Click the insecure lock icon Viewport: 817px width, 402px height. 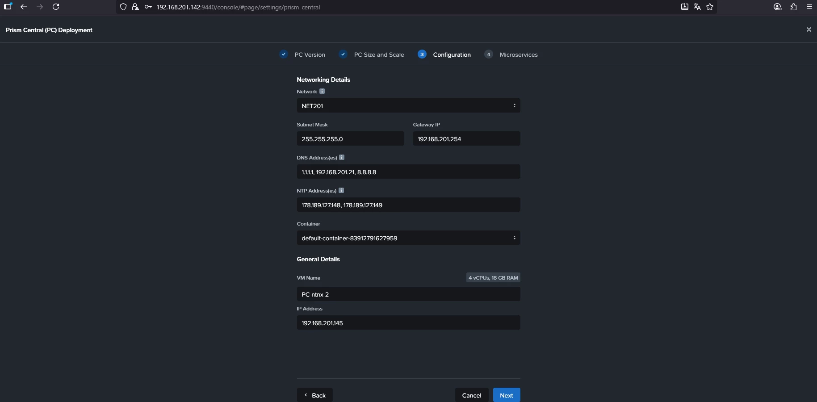pyautogui.click(x=135, y=7)
